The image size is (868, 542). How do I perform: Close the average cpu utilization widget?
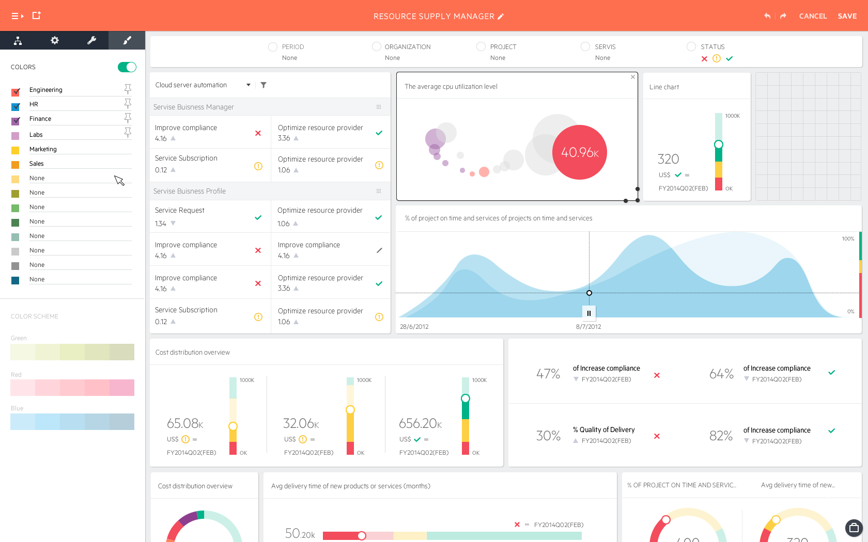click(632, 77)
